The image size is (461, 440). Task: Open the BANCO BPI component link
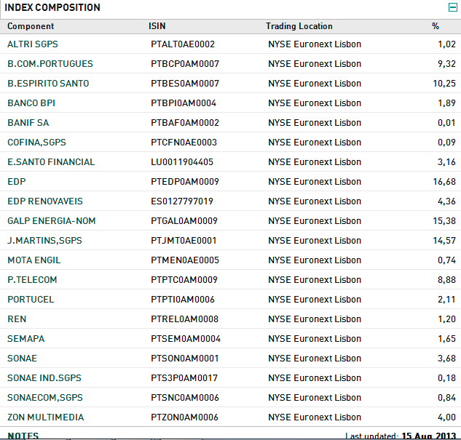click(31, 103)
